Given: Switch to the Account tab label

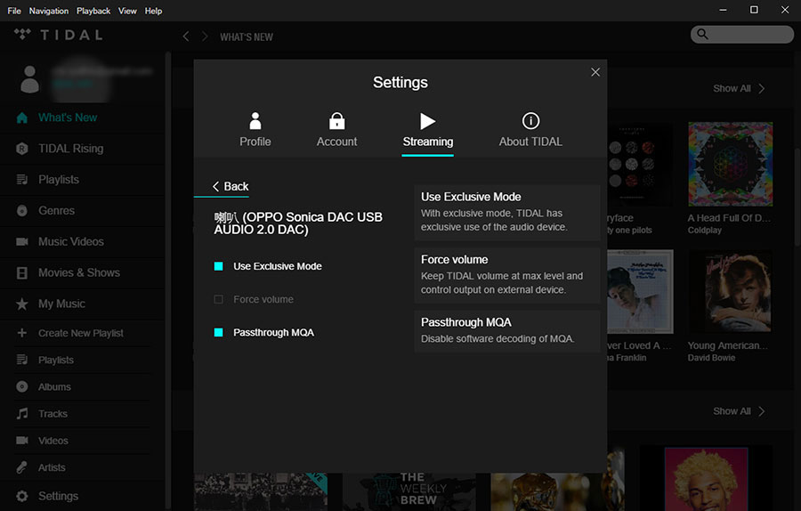Looking at the screenshot, I should pyautogui.click(x=336, y=142).
